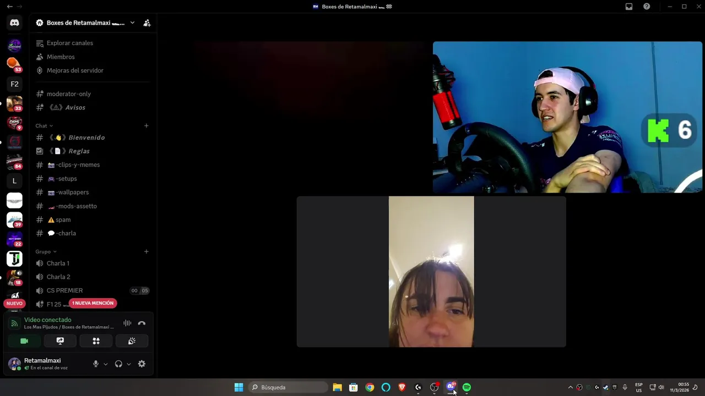Open OBS Studio from taskbar
This screenshot has width=705, height=396.
pos(434,387)
